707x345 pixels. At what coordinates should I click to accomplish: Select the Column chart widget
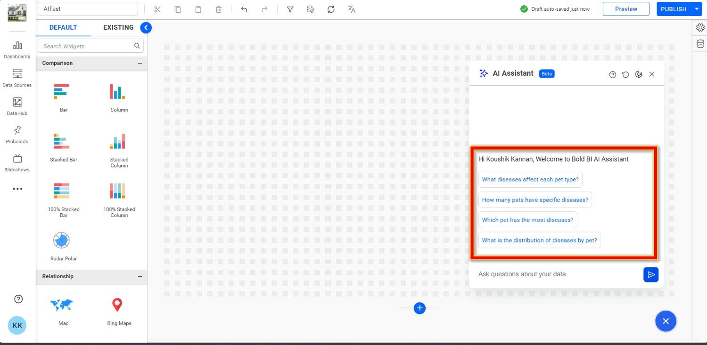pyautogui.click(x=119, y=97)
